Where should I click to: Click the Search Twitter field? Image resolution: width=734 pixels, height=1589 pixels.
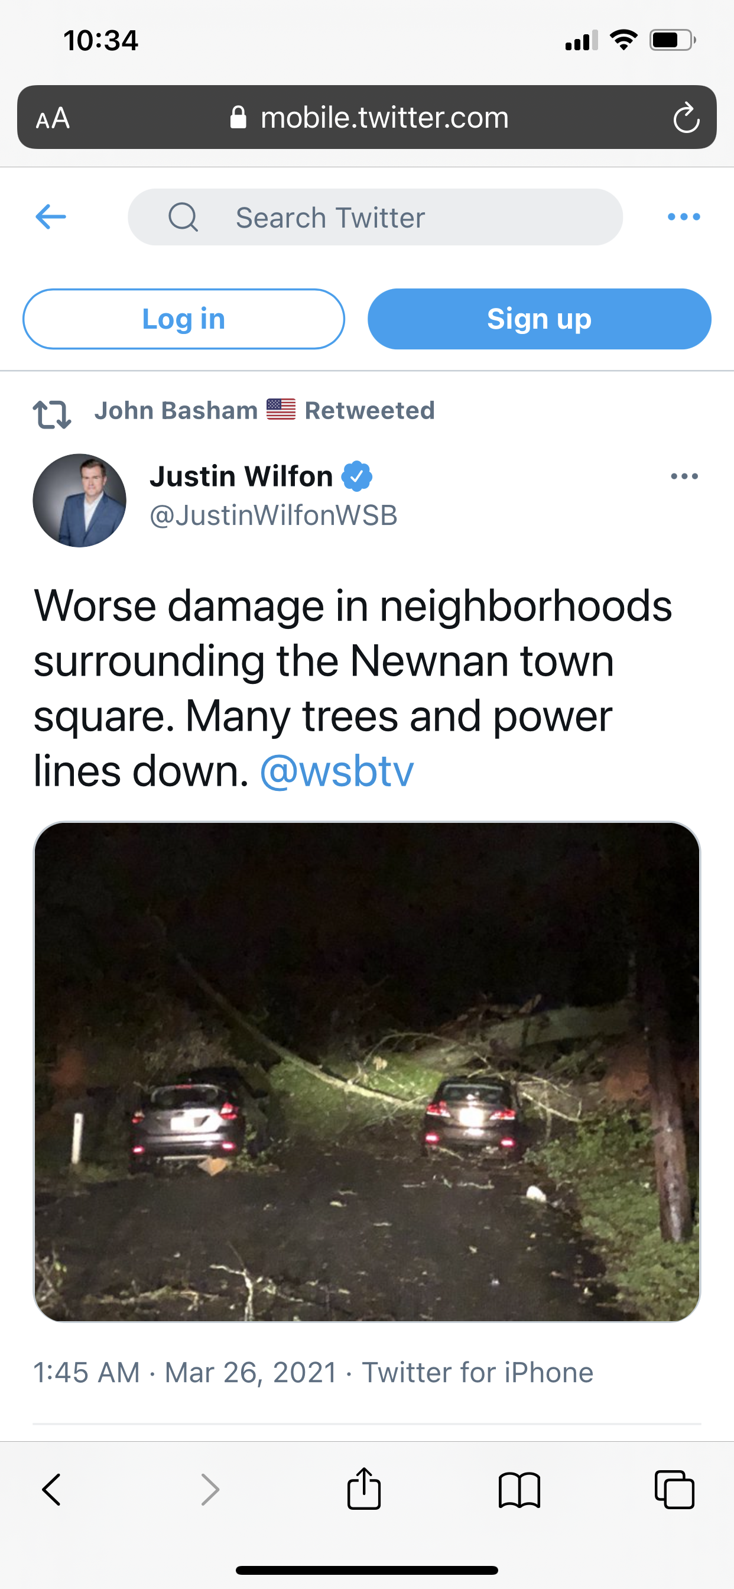point(375,217)
